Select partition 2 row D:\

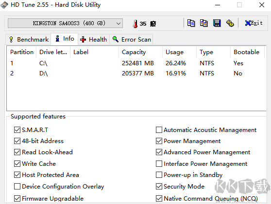pyautogui.click(x=136, y=73)
